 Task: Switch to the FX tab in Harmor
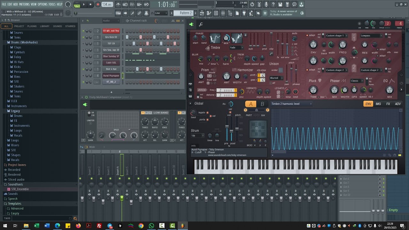click(388, 104)
